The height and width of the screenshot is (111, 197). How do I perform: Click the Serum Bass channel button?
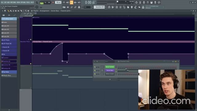pos(110,70)
